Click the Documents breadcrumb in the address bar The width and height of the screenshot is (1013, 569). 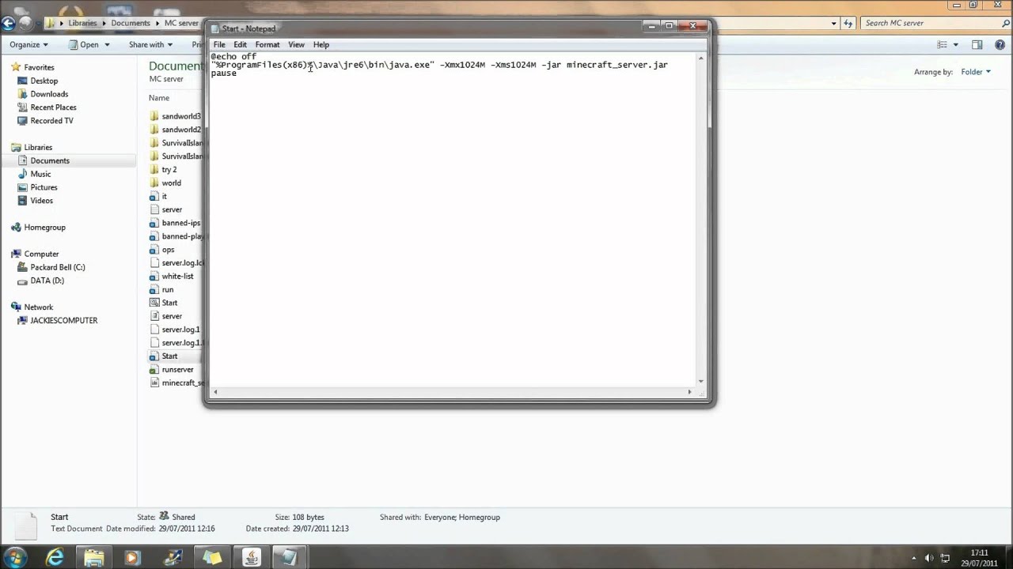pos(131,23)
